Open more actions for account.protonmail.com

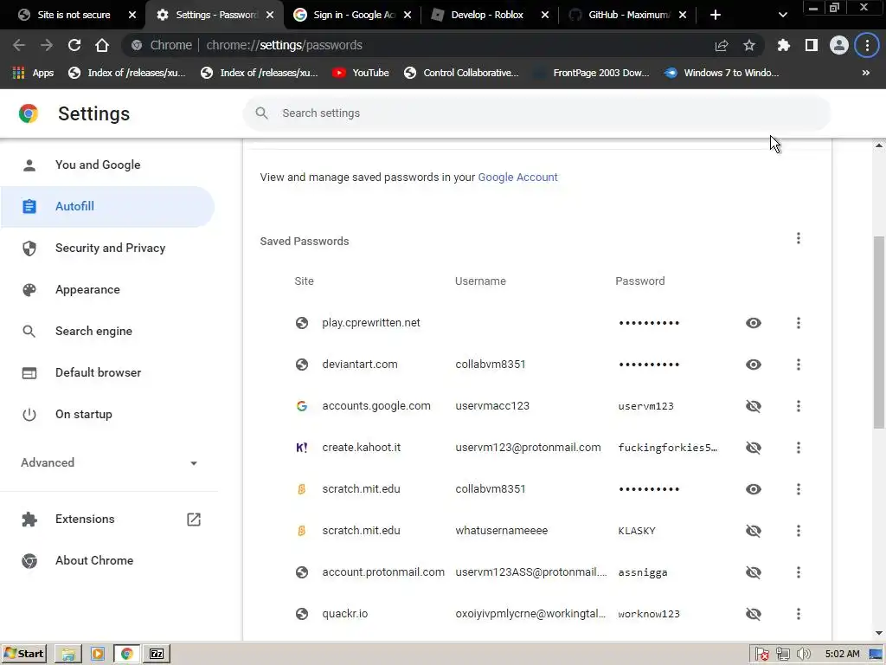click(799, 572)
